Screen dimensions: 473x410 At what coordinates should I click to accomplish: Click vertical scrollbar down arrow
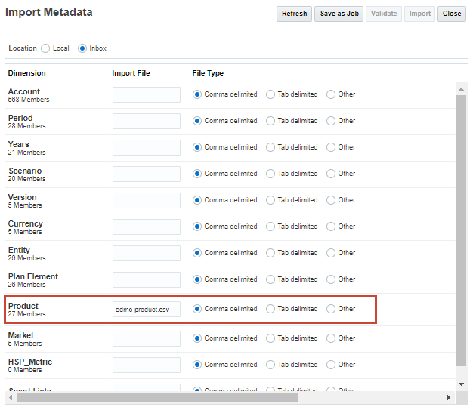point(461,384)
